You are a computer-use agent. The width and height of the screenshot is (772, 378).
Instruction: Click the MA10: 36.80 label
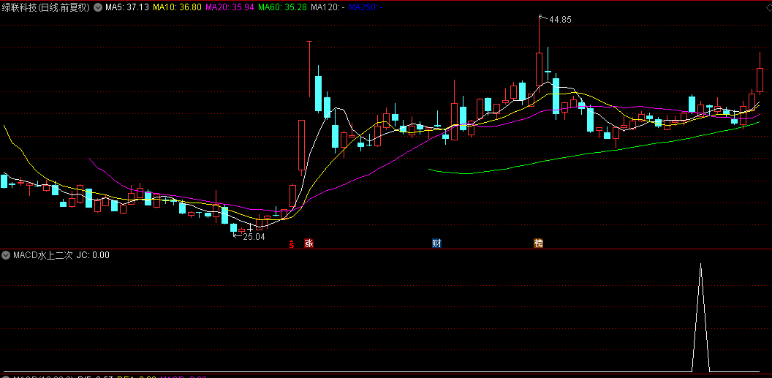[x=175, y=7]
